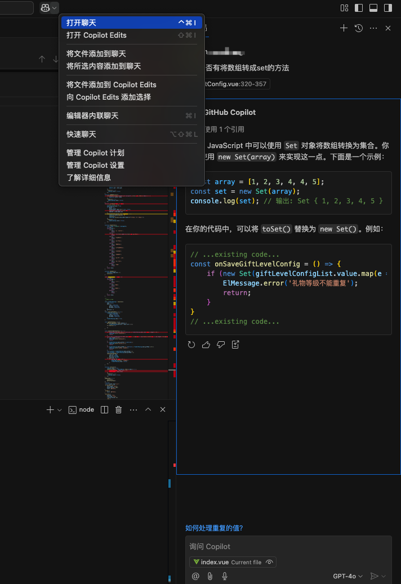Close the terminal panel
This screenshot has width=401, height=584.
pyautogui.click(x=163, y=409)
